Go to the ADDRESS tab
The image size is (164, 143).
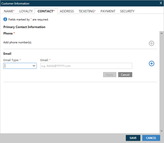click(67, 11)
